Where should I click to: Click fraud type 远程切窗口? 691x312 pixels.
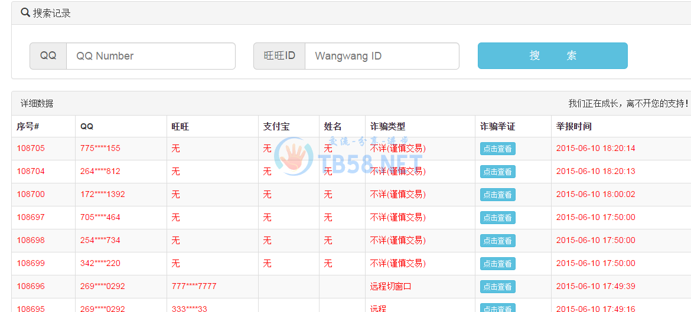point(390,287)
